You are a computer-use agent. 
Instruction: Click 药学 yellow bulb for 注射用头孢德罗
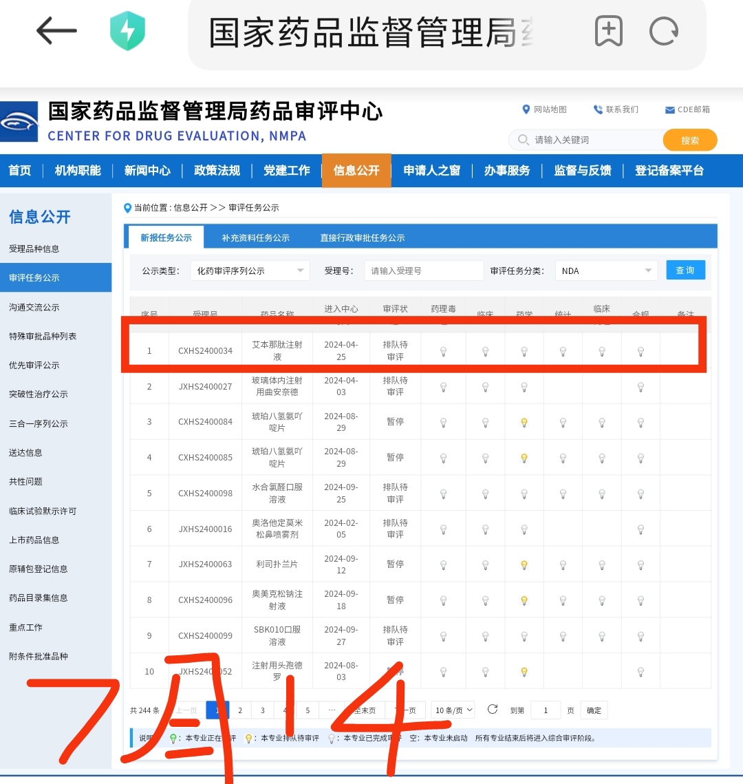pos(524,672)
